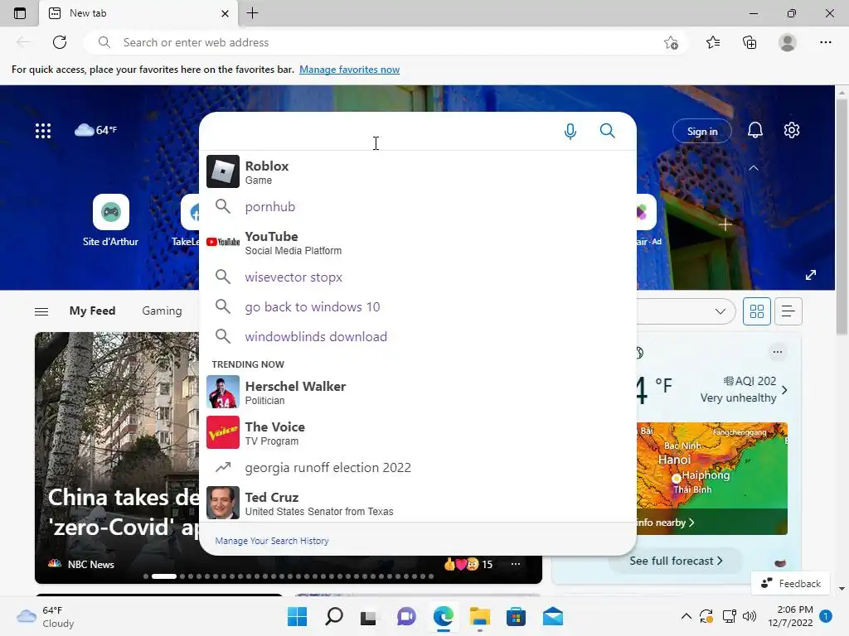Open the feed hamburger menu
The width and height of the screenshot is (849, 636).
point(41,311)
